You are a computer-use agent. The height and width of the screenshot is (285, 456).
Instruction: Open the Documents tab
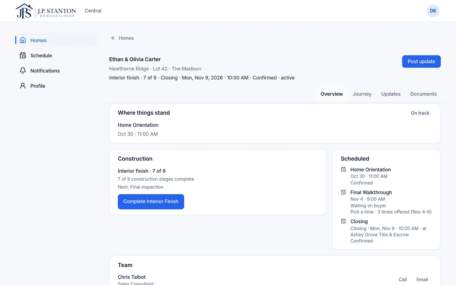pos(423,94)
